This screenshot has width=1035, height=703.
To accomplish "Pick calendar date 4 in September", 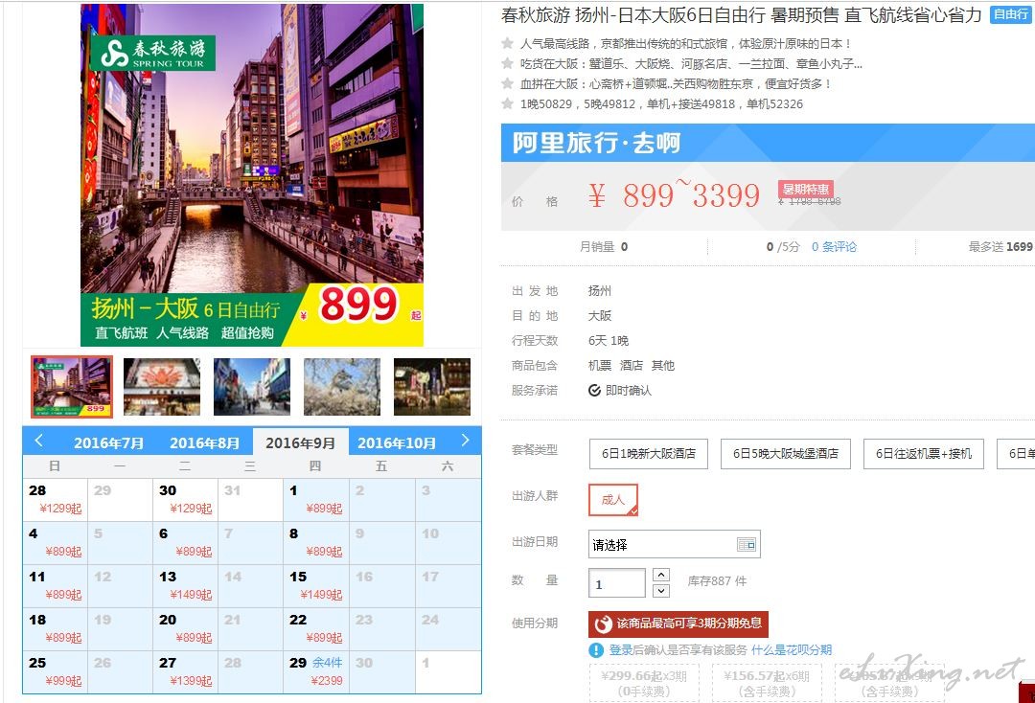I will [56, 543].
